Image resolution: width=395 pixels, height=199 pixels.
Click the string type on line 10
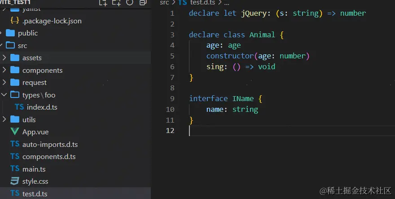(245, 110)
